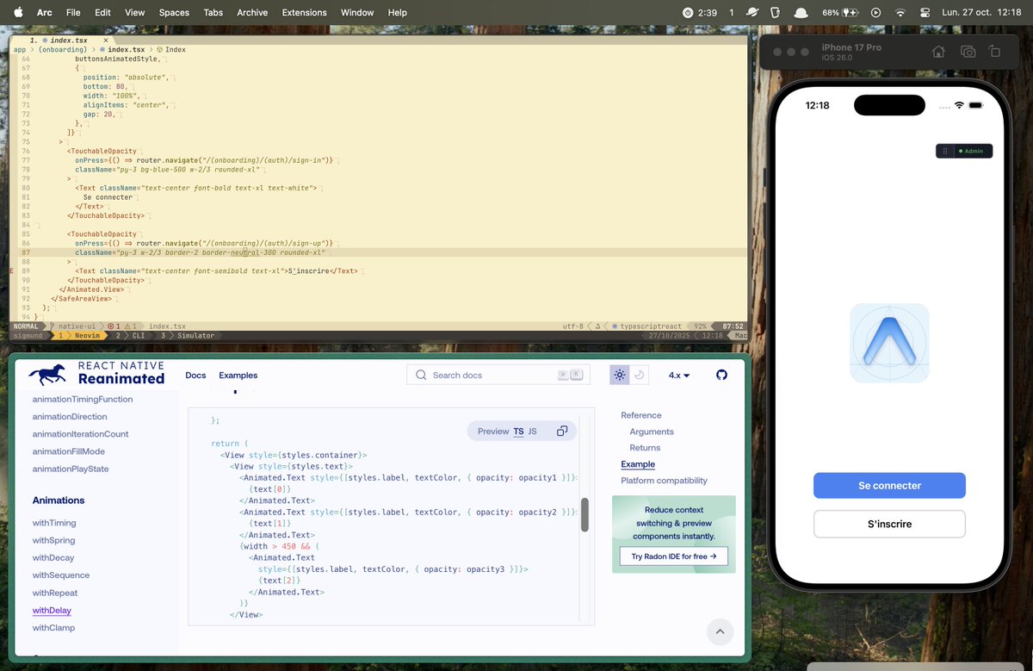Open animationIterationCount in sidebar
Viewport: 1033px width, 671px height.
pos(81,434)
